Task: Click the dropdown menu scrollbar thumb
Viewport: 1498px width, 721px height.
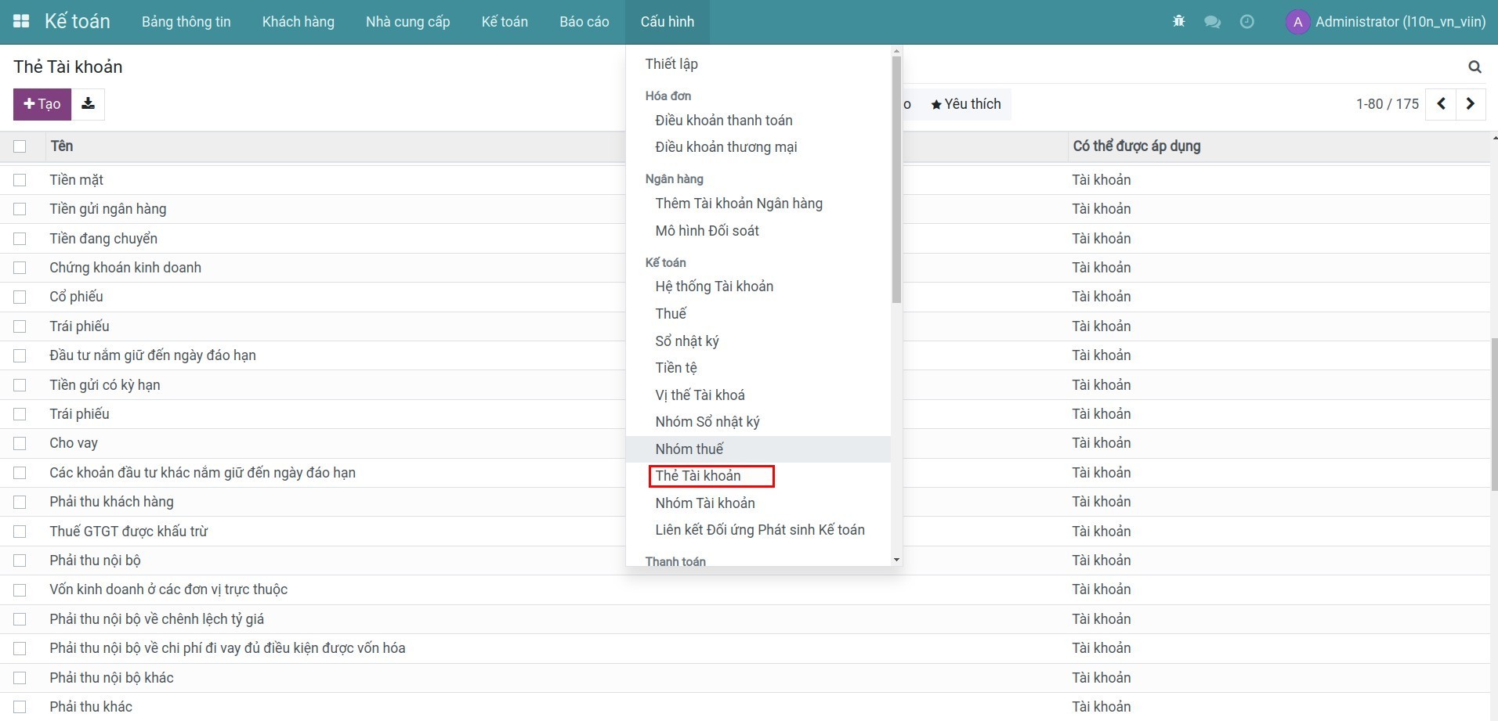Action: (896, 180)
